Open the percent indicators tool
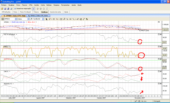Image resolution: width=170 pixels, height=103 pixels. 57,19
